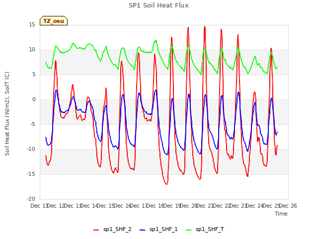This screenshot has height=239, width=318.
Task: Click the green sp1_SHF_T legend swatch
Action: 189,230
